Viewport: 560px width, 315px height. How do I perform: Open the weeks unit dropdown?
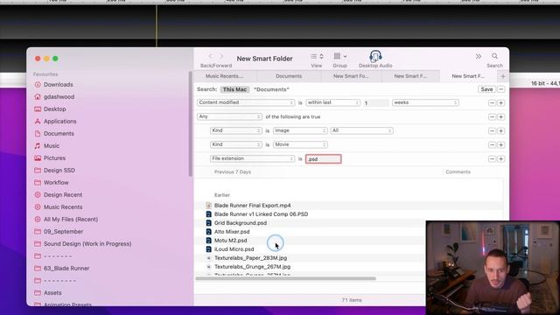coord(425,102)
